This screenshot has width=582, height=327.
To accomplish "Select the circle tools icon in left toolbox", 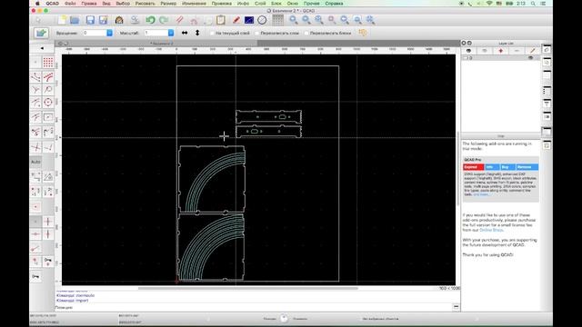I will 48,103.
